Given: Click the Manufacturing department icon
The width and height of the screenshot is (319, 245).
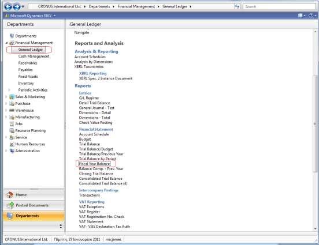Looking at the screenshot, I should tap(12, 117).
